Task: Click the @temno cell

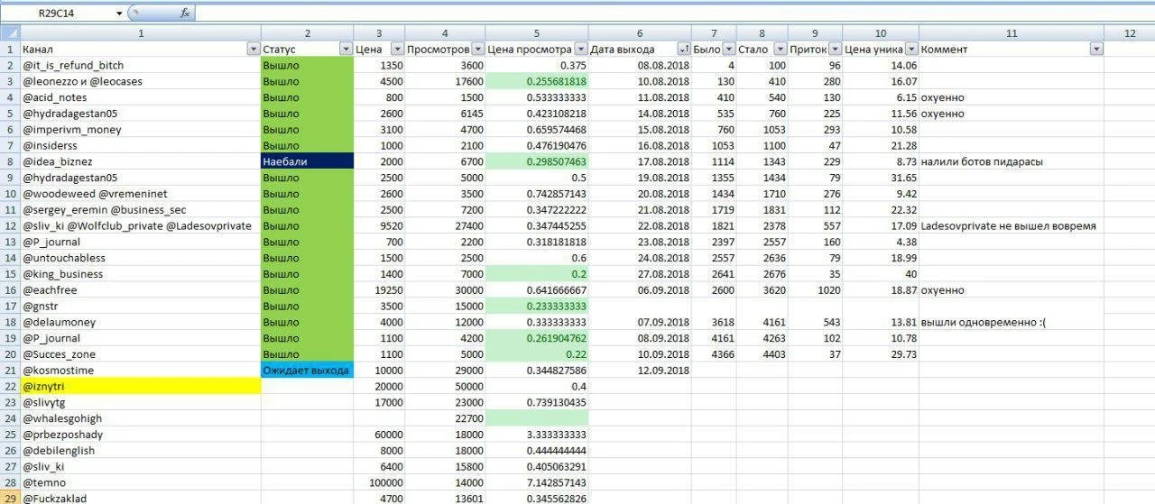Action: tap(140, 482)
